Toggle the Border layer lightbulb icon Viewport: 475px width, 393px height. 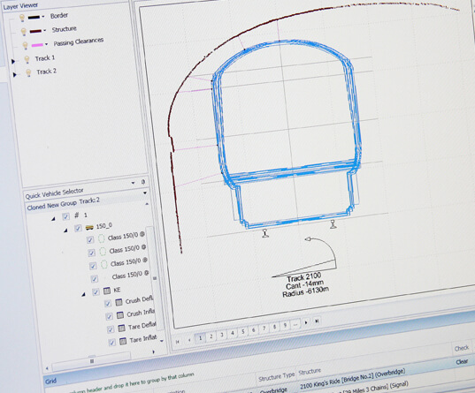(x=22, y=18)
